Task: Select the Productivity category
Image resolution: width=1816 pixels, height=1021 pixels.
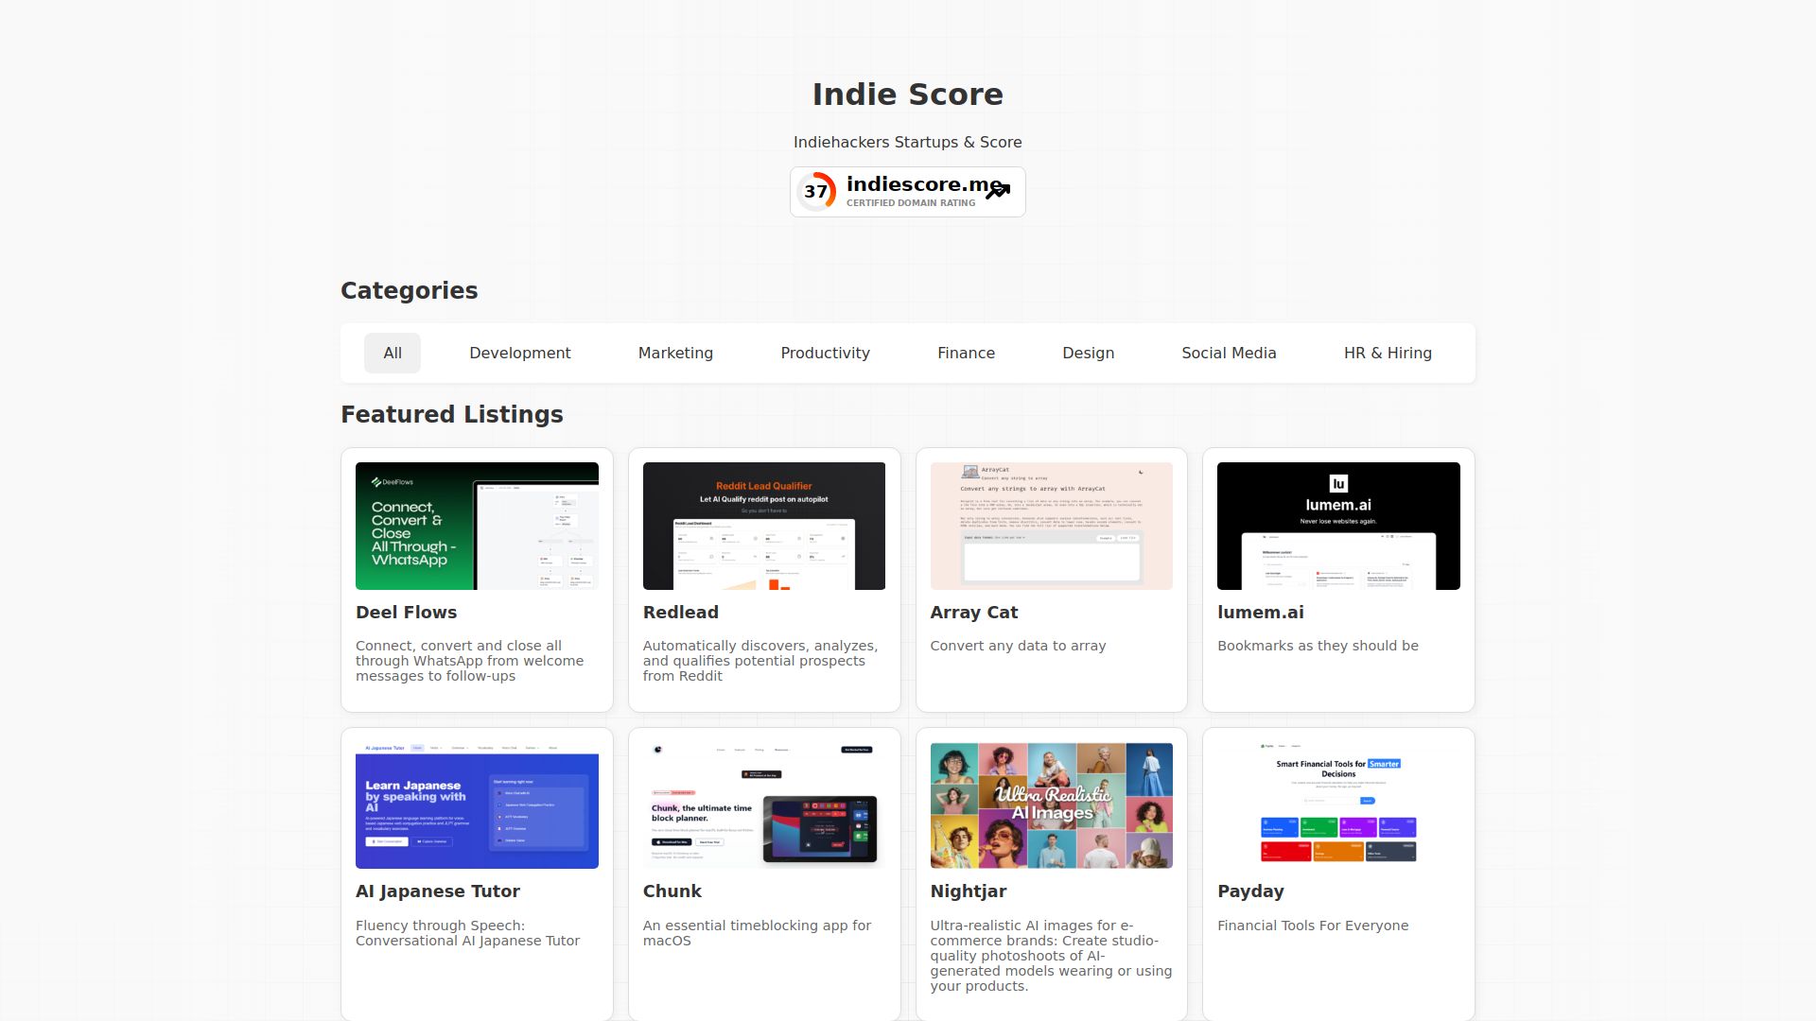Action: (x=825, y=353)
